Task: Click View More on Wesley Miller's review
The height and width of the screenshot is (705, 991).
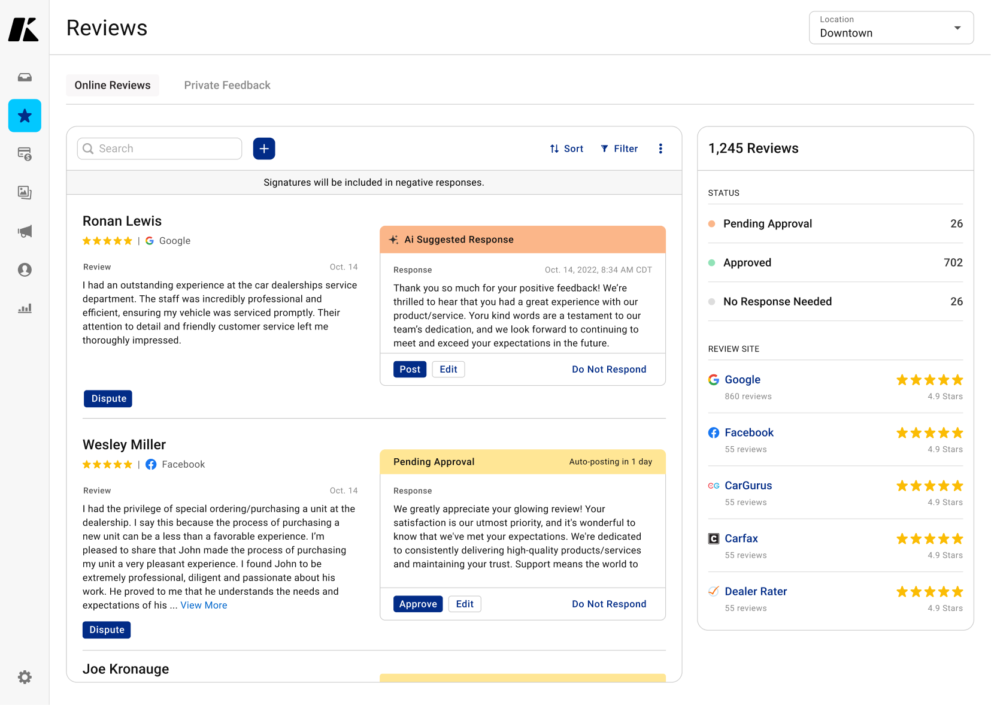Action: click(x=204, y=605)
